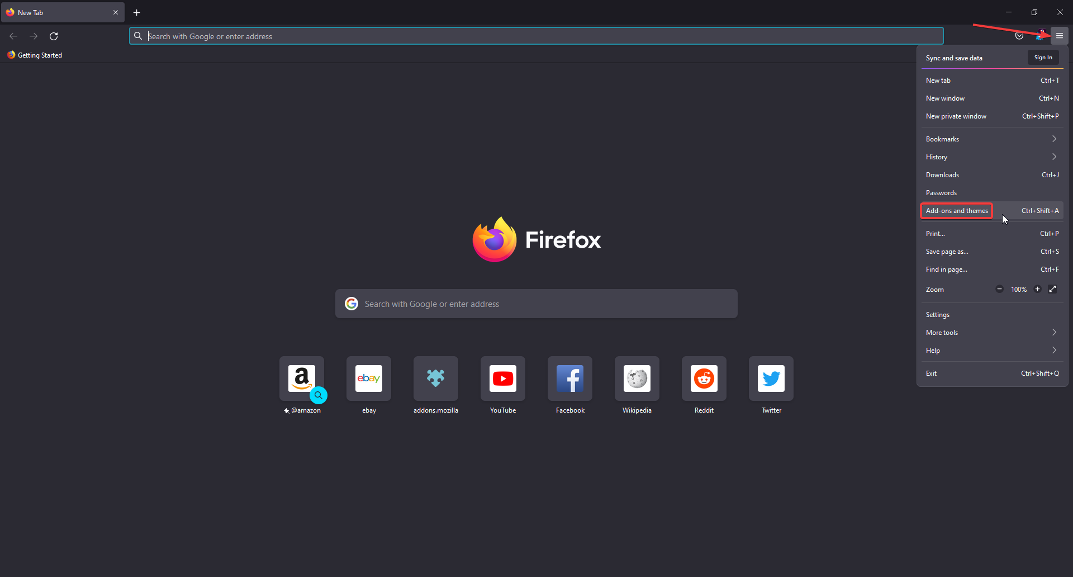Select Print... menu item
Viewport: 1073px width, 577px height.
tap(992, 234)
